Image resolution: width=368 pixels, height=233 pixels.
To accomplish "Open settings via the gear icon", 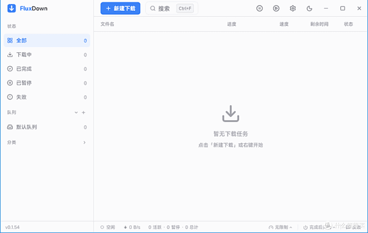I will click(x=293, y=9).
